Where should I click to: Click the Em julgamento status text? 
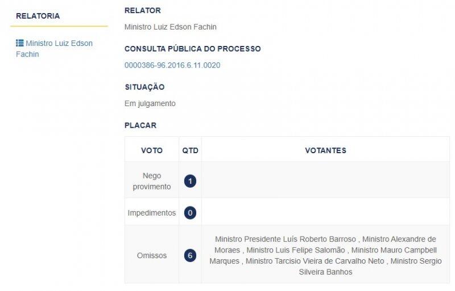[150, 104]
